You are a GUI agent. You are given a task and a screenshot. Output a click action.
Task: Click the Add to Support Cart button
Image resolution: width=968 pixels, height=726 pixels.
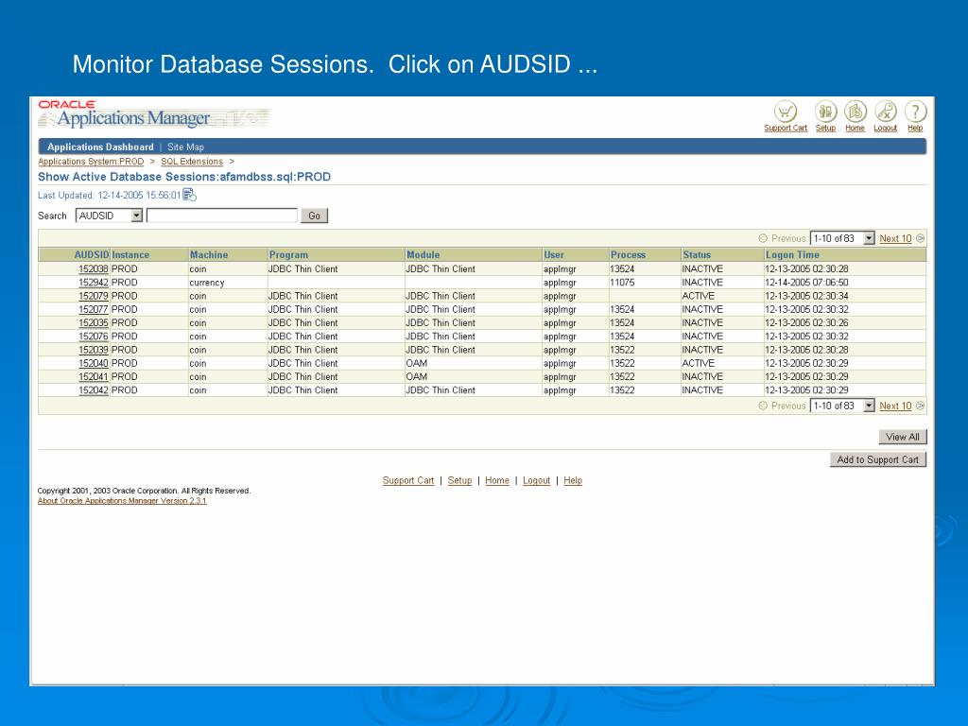[878, 460]
